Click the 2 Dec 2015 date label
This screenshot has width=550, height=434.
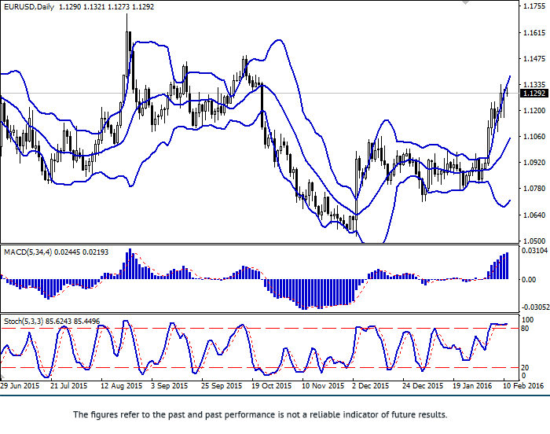point(371,386)
